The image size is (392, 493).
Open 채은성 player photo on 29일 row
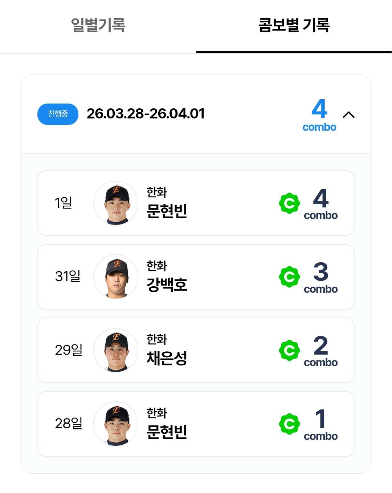point(116,351)
